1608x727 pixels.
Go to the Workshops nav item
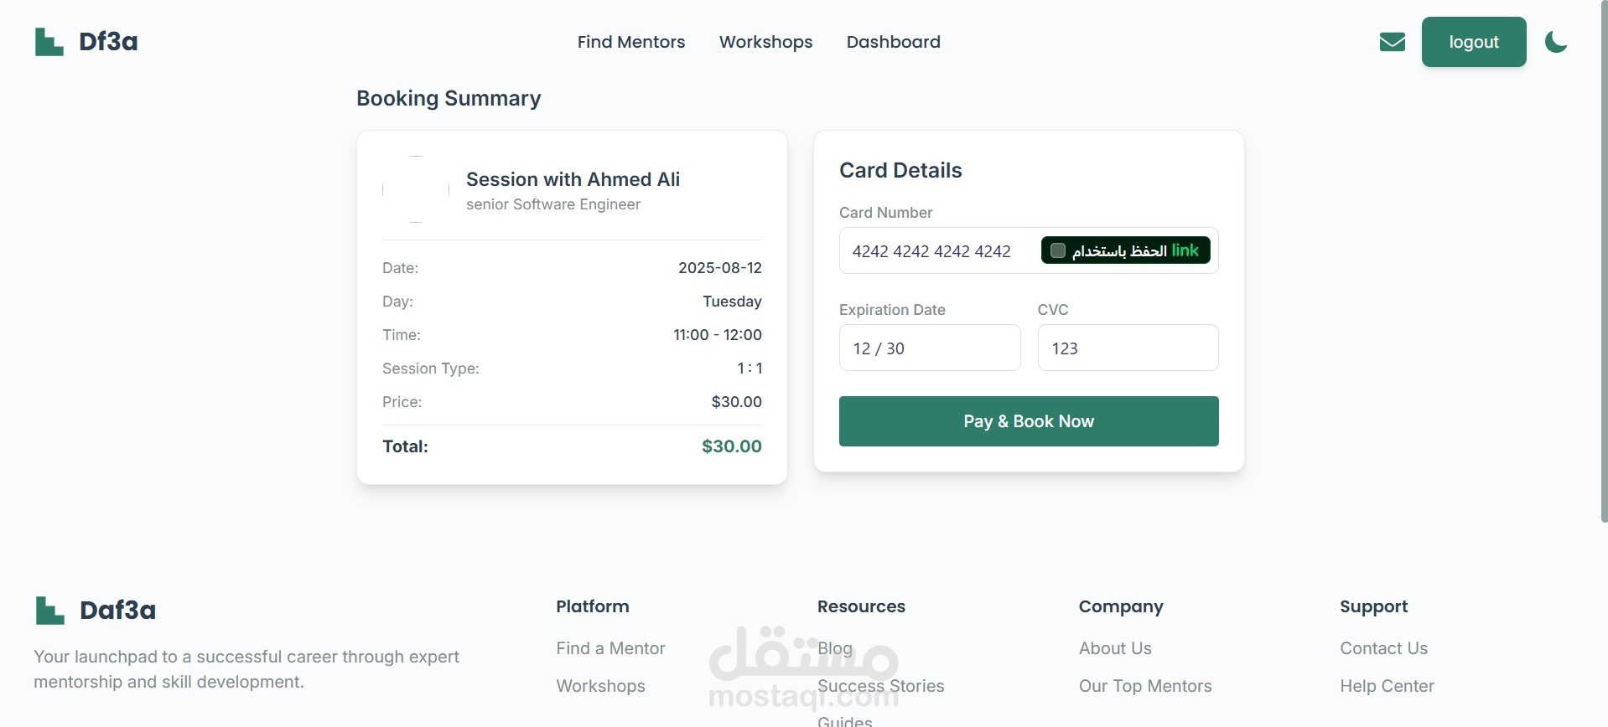tap(765, 42)
